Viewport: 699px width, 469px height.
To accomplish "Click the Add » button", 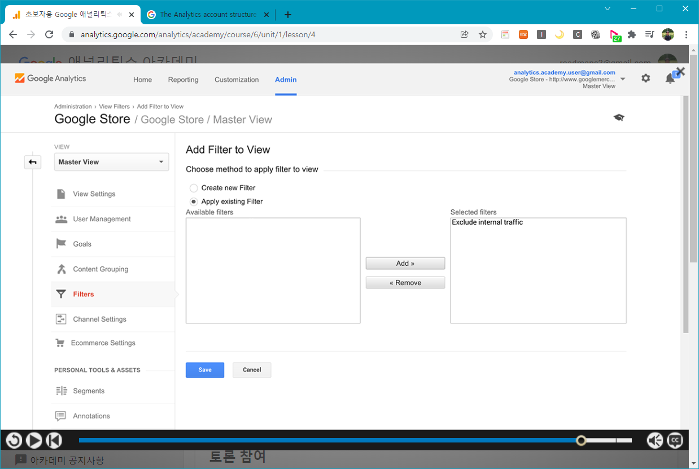I will click(x=405, y=263).
